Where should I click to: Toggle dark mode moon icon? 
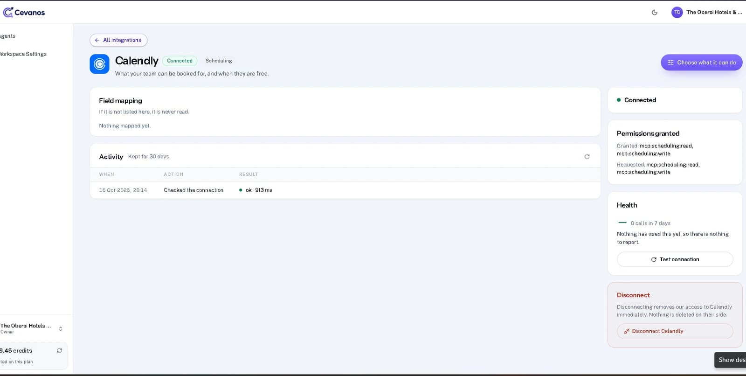(x=655, y=13)
